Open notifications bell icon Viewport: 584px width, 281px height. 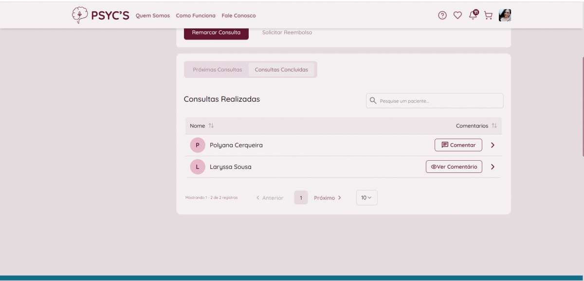click(473, 15)
